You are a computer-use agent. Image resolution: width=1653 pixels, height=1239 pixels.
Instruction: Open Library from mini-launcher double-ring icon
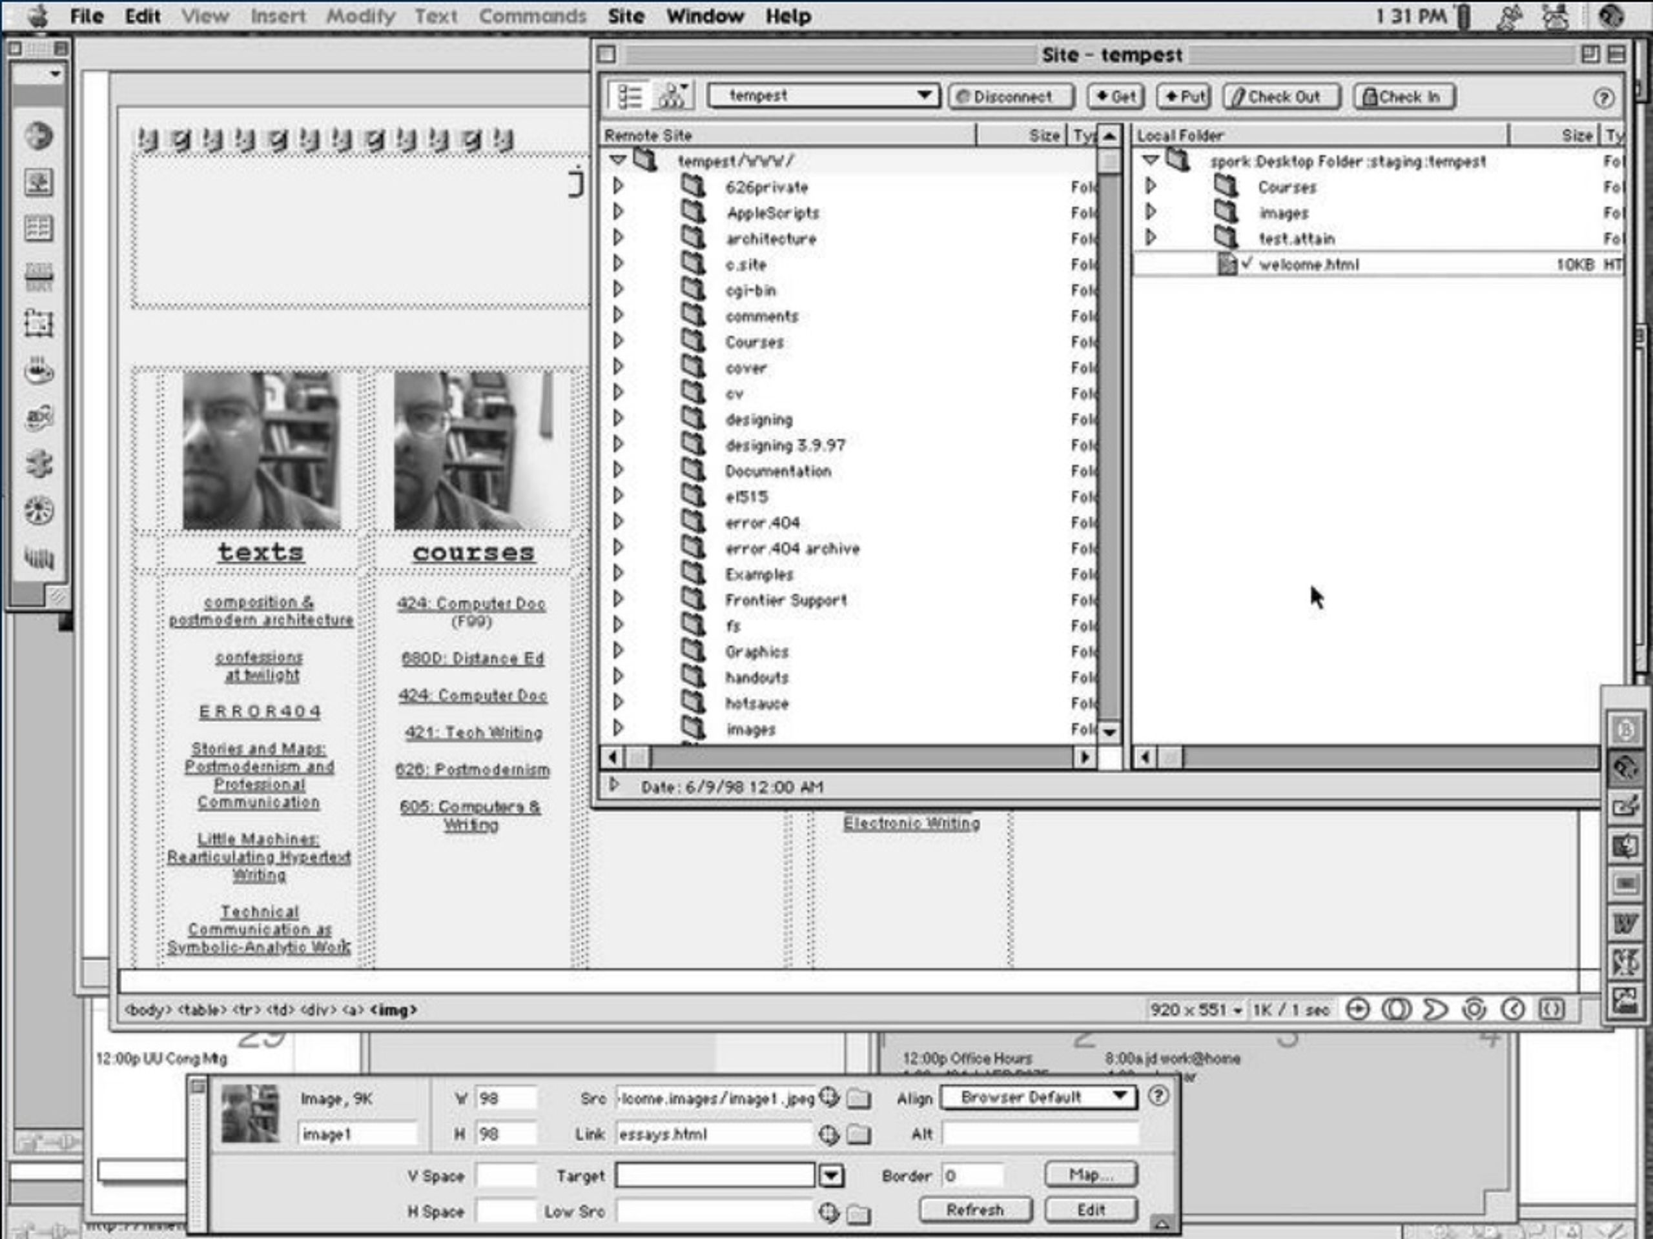tap(1396, 1010)
